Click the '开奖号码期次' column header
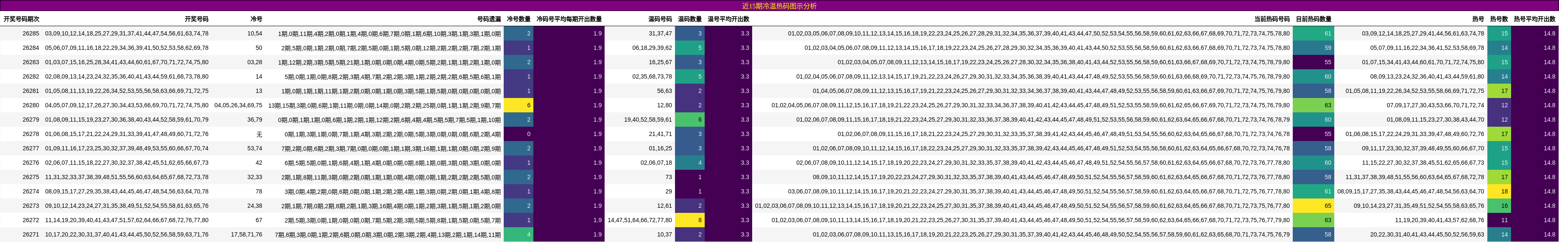Viewport: 1559px width, 242px height. [x=21, y=19]
